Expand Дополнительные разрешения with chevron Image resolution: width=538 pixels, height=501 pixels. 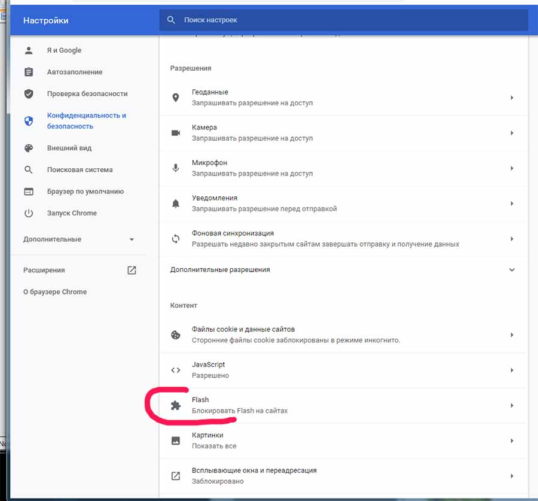tap(512, 270)
